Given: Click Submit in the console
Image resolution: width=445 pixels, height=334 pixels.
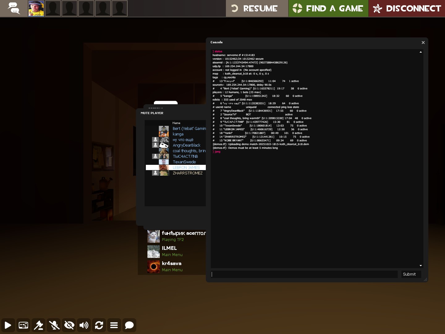Looking at the screenshot, I should coord(409,274).
